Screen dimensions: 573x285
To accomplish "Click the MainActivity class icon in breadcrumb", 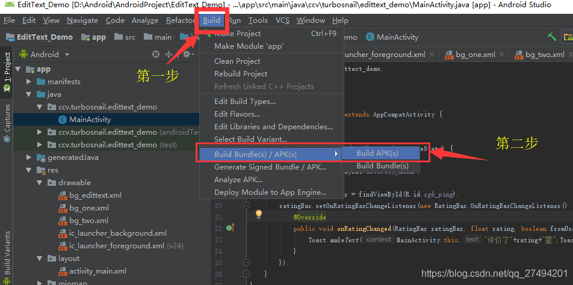I will (370, 37).
